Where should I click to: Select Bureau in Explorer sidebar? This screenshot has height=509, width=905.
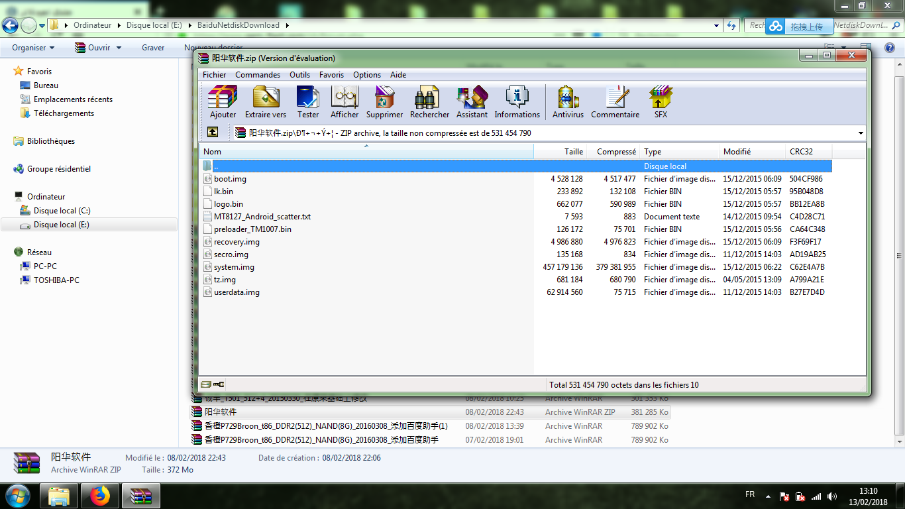46,85
